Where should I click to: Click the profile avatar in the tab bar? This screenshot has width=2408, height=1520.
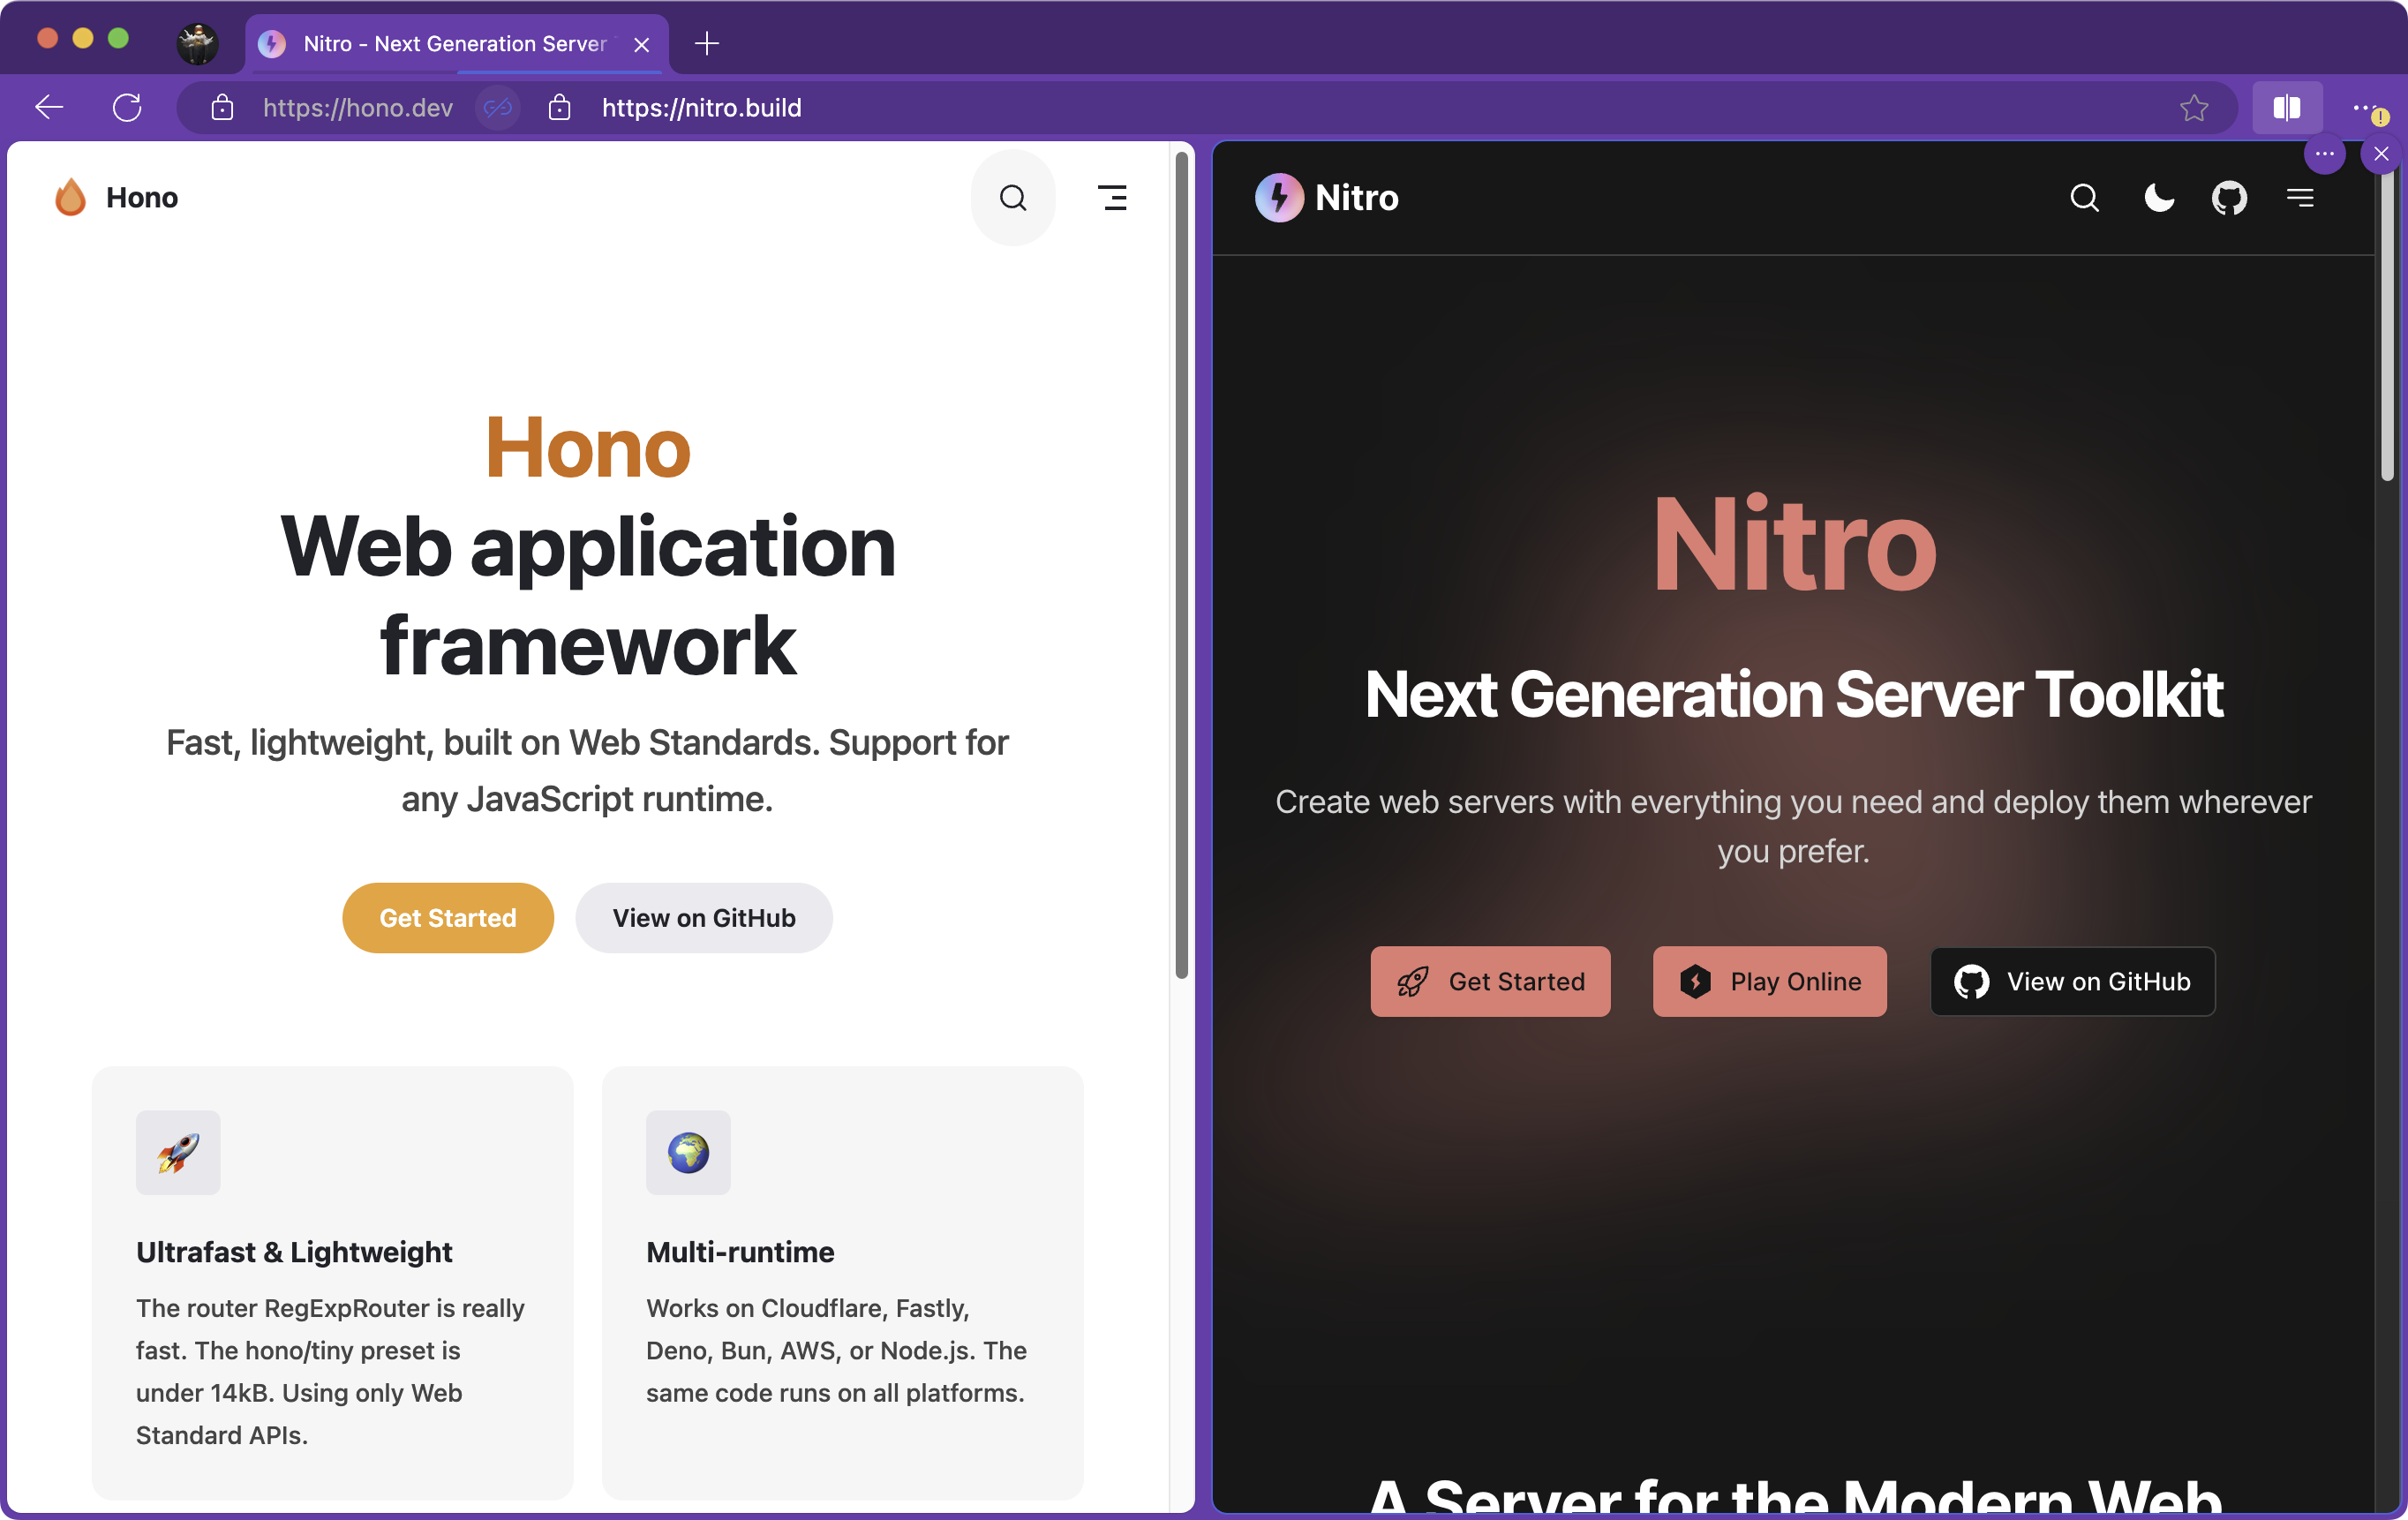[197, 43]
